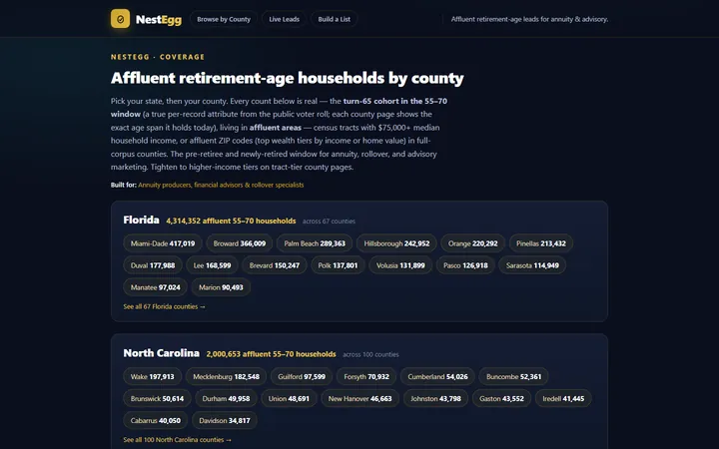Select Cumberland 54,026 county chip
This screenshot has height=449, width=719.
[x=437, y=376]
